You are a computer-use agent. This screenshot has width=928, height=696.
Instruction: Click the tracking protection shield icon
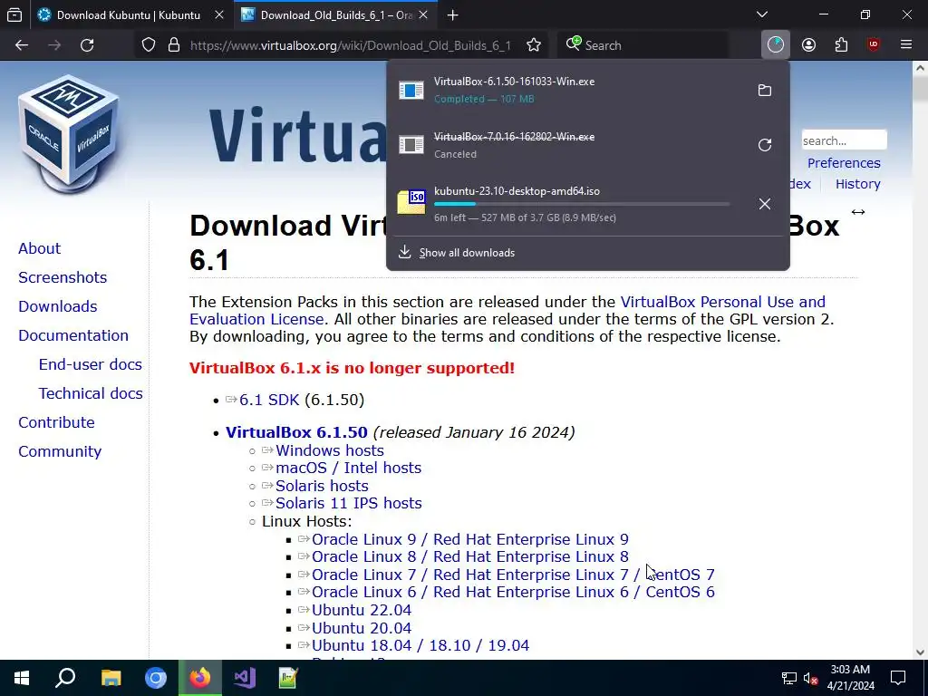[149, 45]
